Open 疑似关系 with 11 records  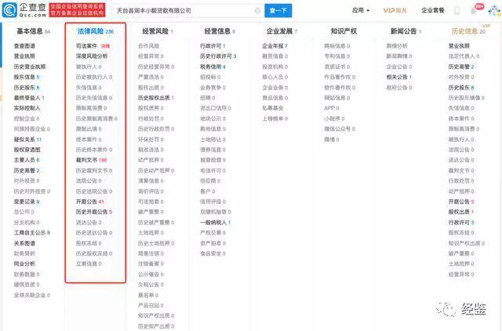coord(27,140)
